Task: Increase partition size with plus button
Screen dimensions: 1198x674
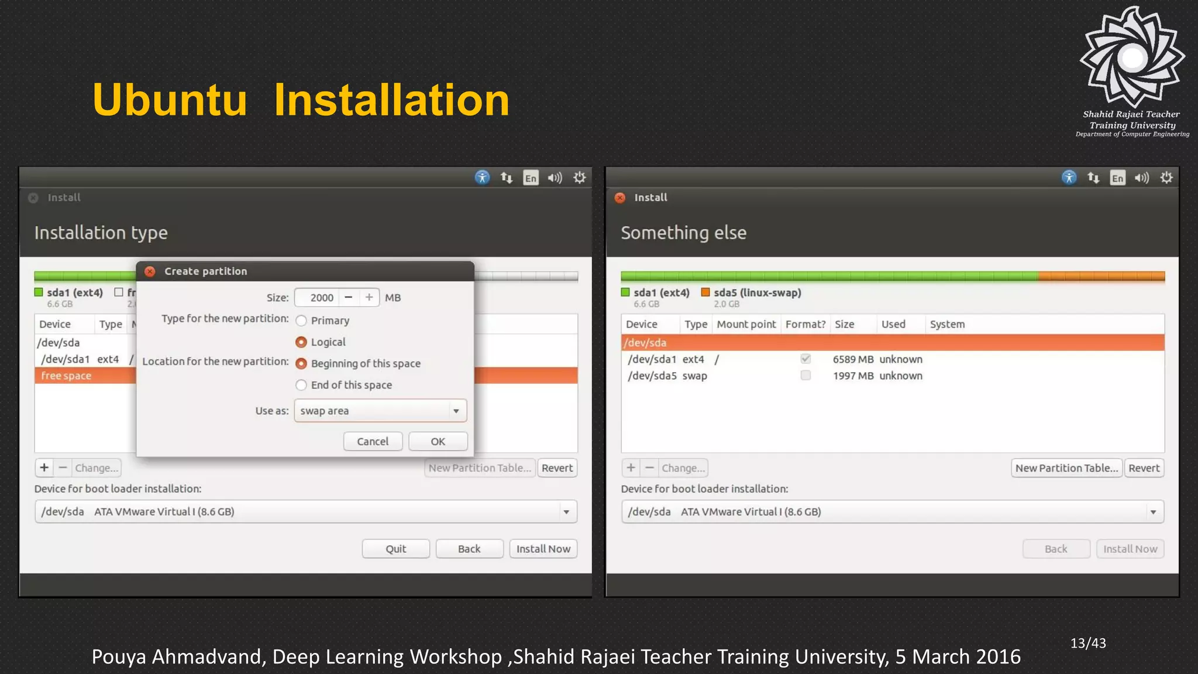Action: (369, 297)
